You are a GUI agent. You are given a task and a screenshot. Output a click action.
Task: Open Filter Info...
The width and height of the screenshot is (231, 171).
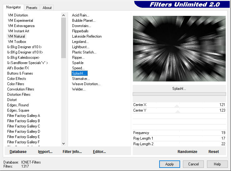72,152
